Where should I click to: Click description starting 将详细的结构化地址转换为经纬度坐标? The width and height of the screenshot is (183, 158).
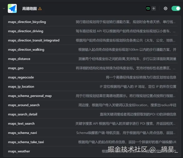(126, 68)
